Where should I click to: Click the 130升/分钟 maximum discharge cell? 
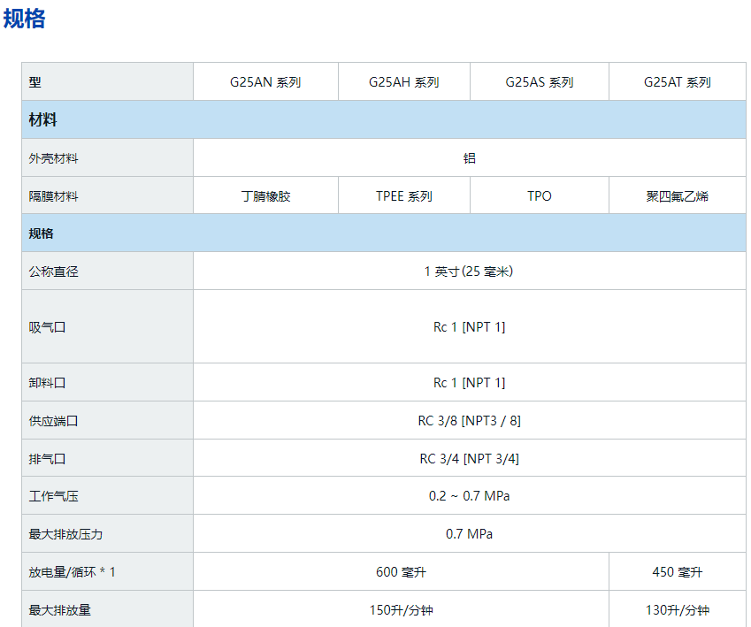[x=677, y=610]
